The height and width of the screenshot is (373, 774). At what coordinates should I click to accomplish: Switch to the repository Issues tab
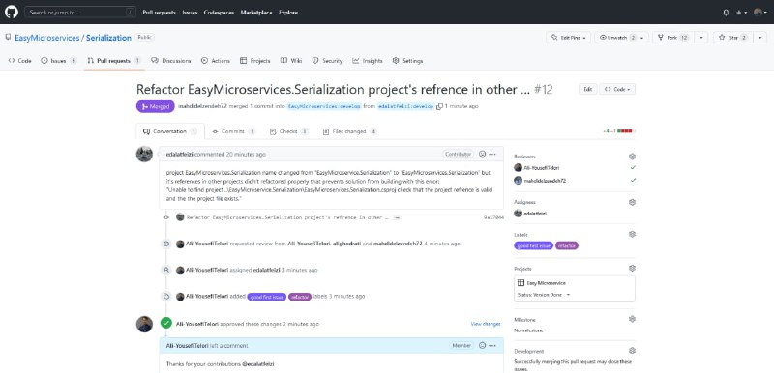tap(59, 61)
